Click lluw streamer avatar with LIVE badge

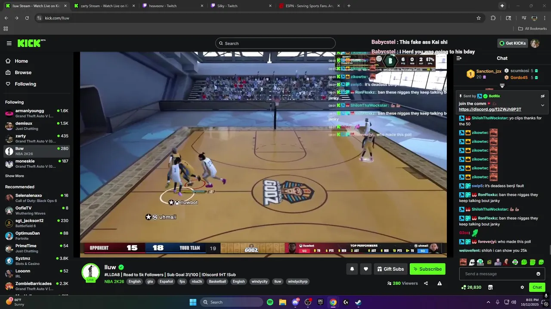(x=91, y=273)
